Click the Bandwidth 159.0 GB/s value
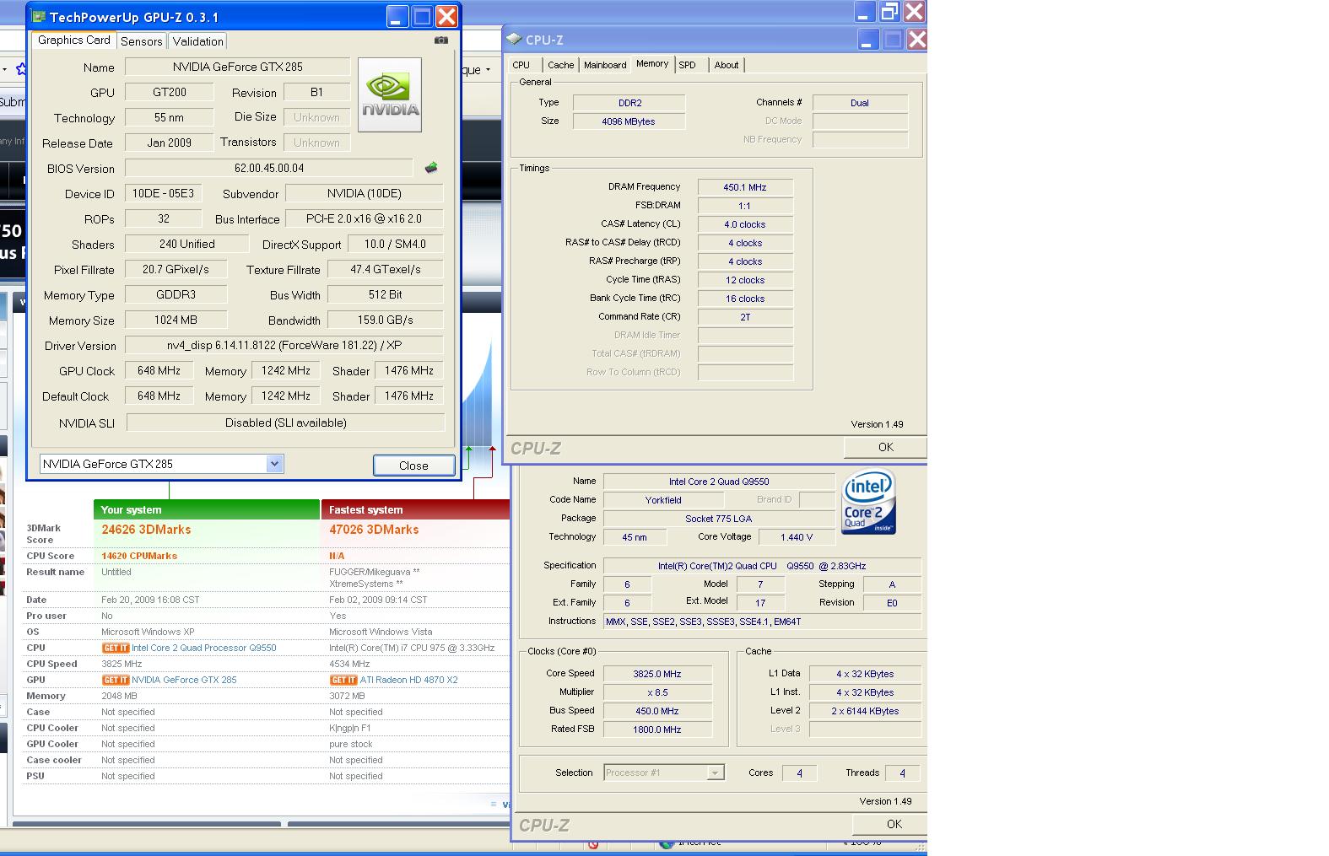This screenshot has width=1329, height=856. (x=385, y=320)
